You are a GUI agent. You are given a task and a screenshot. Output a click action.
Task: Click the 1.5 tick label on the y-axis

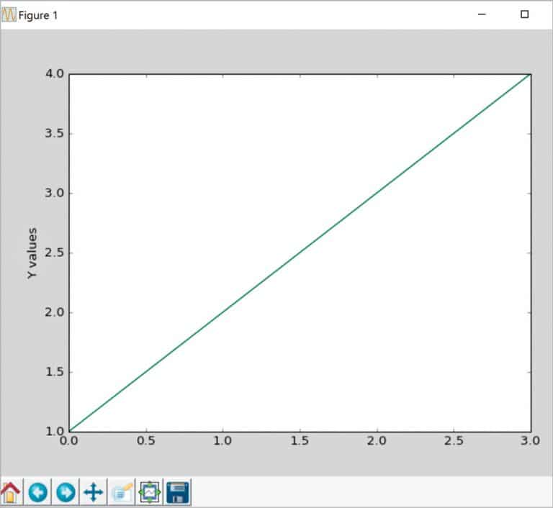click(54, 372)
